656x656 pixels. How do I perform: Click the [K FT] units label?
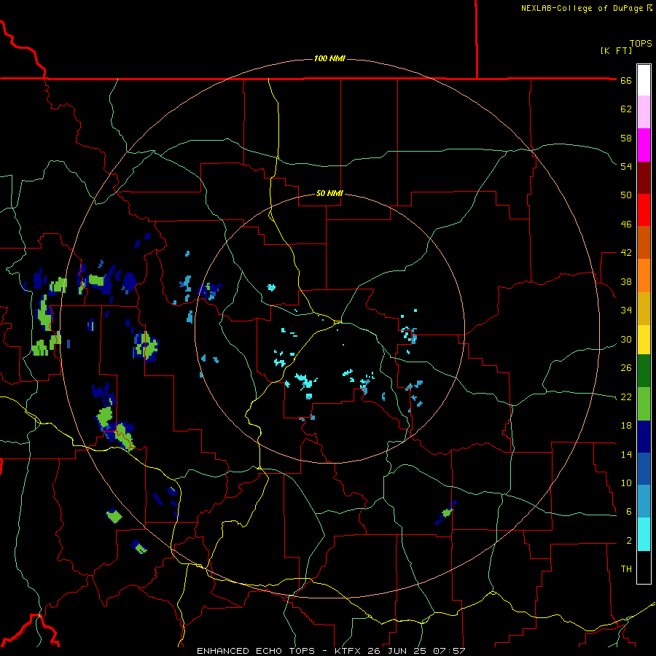(616, 50)
